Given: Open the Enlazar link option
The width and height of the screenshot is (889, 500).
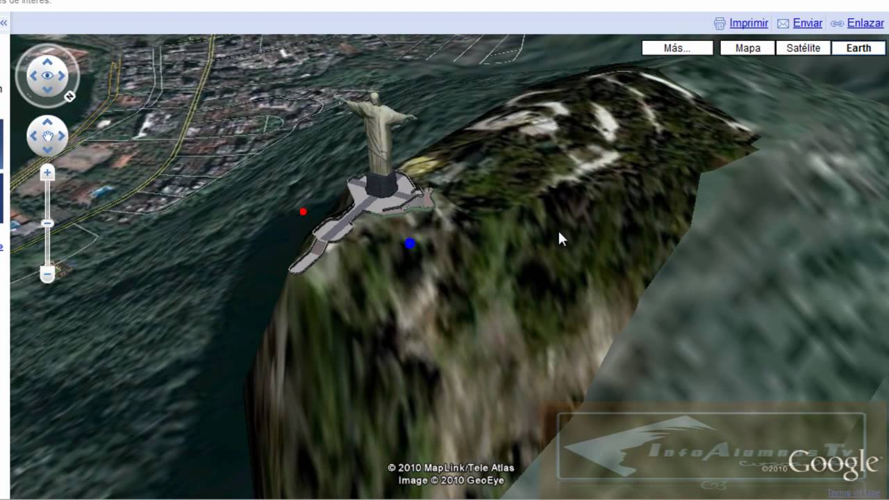Looking at the screenshot, I should tap(865, 23).
